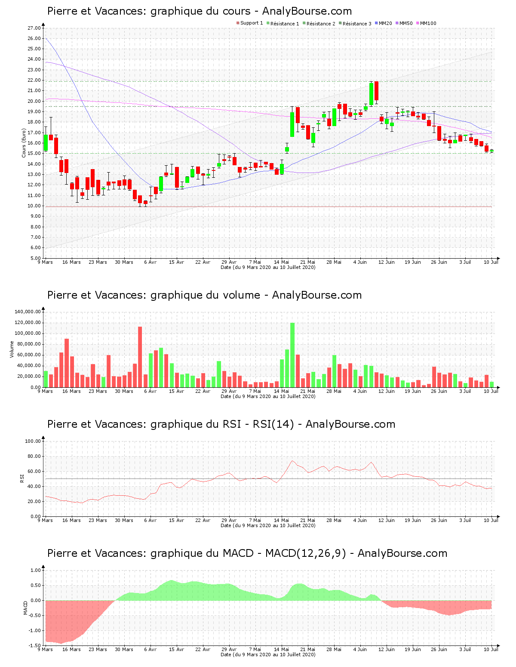This screenshot has width=516, height=667.
Task: Click the price chart date range caption
Action: pyautogui.click(x=268, y=267)
